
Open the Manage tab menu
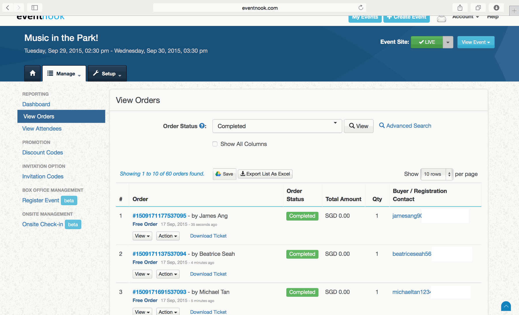pyautogui.click(x=64, y=73)
